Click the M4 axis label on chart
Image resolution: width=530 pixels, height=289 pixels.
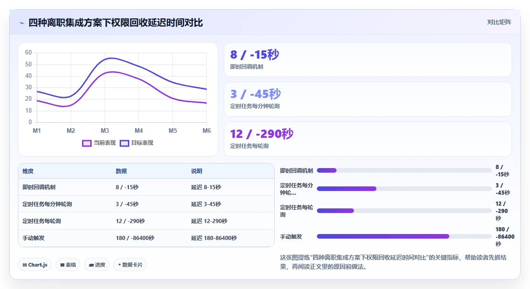point(138,131)
